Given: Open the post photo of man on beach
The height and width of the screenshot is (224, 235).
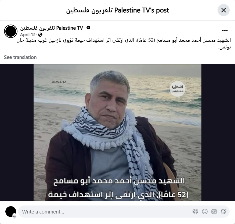Looking at the screenshot, I should pos(118,133).
